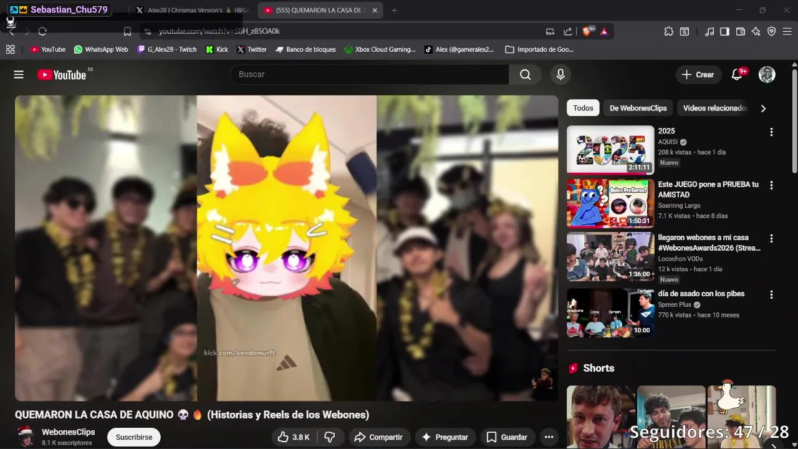Open YouTube notifications bell
Screen dimensions: 798x449
point(737,75)
